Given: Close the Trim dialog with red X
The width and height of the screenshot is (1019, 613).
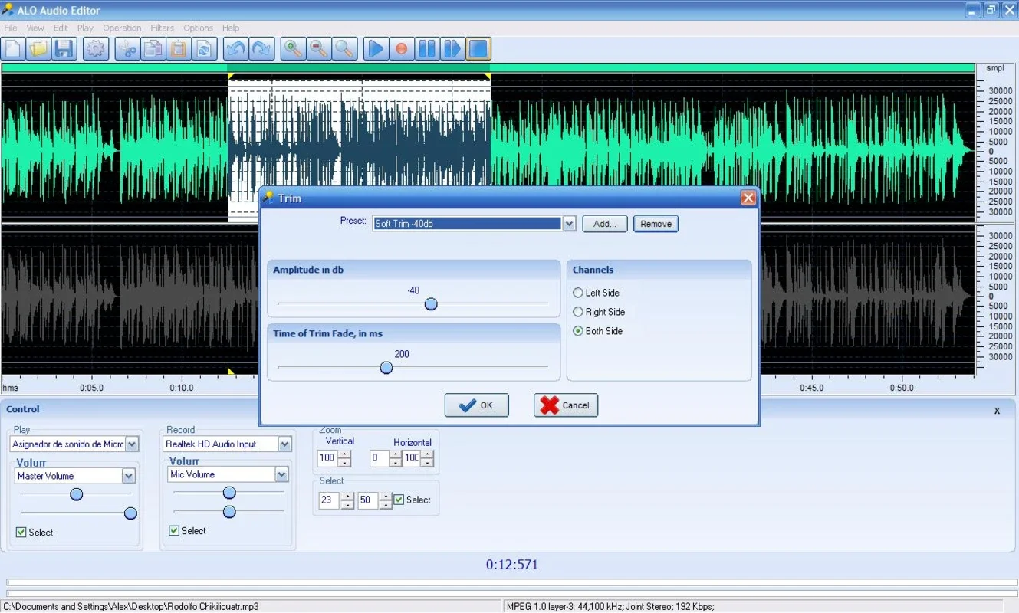Looking at the screenshot, I should coord(748,198).
